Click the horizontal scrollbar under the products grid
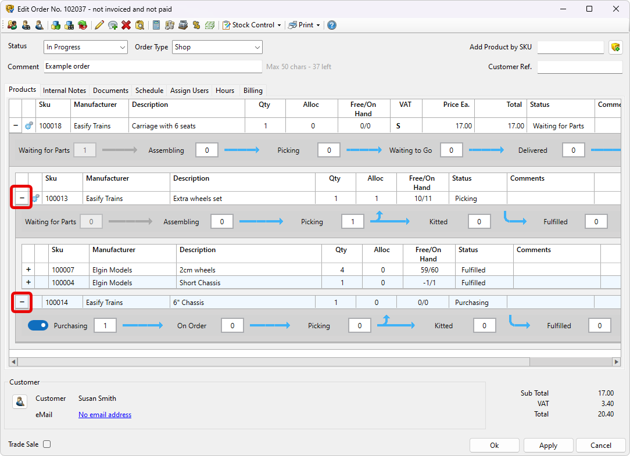Viewport: 630px width, 456px height. point(273,362)
